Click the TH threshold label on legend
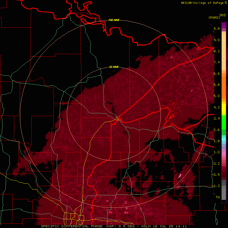The height and width of the screenshot is (228, 228). pyautogui.click(x=218, y=197)
